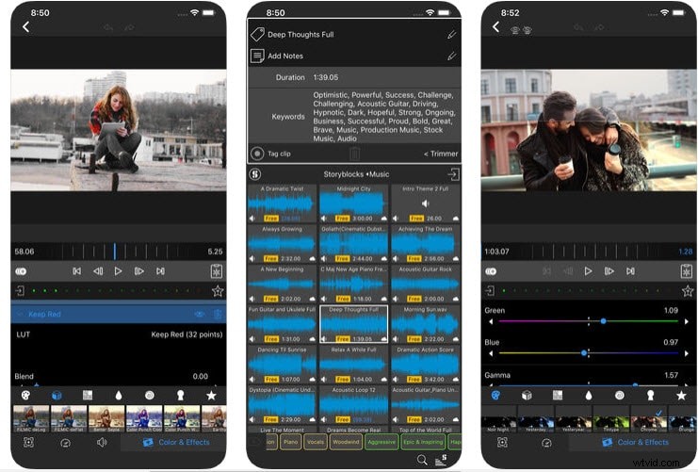Open the snowflake clipboard icon on left phone
698x472 pixels.
(217, 271)
